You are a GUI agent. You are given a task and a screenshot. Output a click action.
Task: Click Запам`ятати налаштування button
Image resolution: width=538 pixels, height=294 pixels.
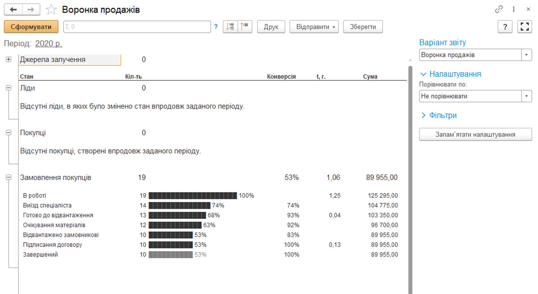(475, 134)
